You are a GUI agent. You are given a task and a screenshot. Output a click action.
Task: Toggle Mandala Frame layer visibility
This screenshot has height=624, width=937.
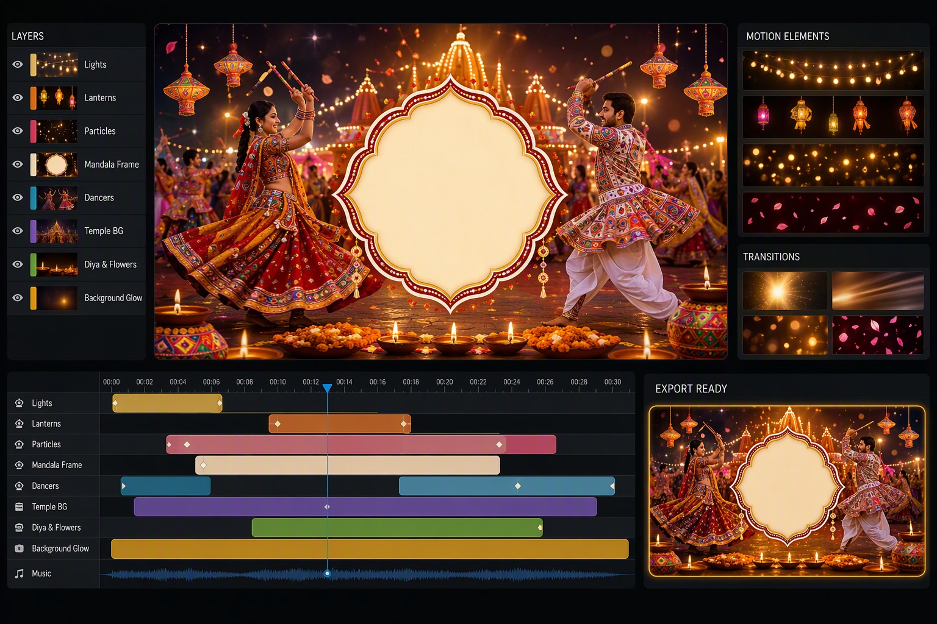point(18,165)
